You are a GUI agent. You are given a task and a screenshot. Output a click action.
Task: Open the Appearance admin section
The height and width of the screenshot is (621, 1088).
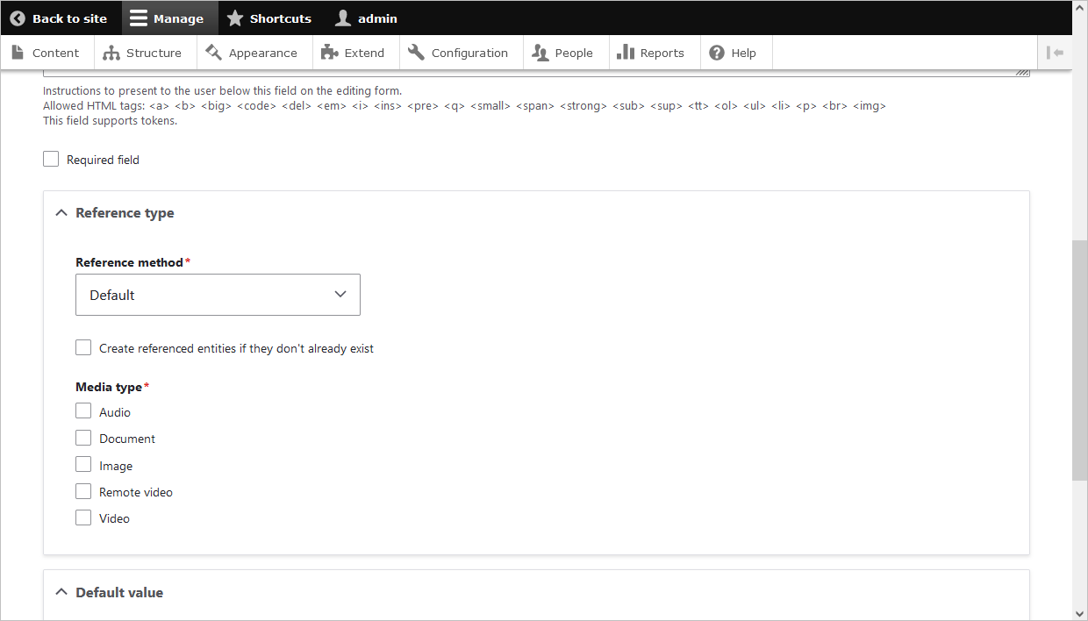click(x=254, y=52)
